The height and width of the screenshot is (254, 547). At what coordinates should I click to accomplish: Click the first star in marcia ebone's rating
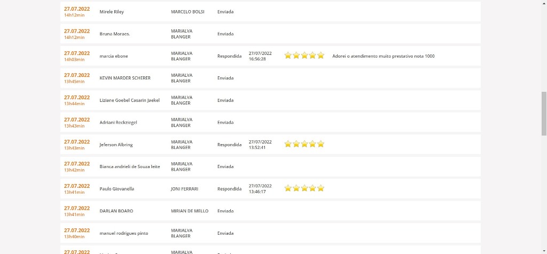pyautogui.click(x=288, y=55)
